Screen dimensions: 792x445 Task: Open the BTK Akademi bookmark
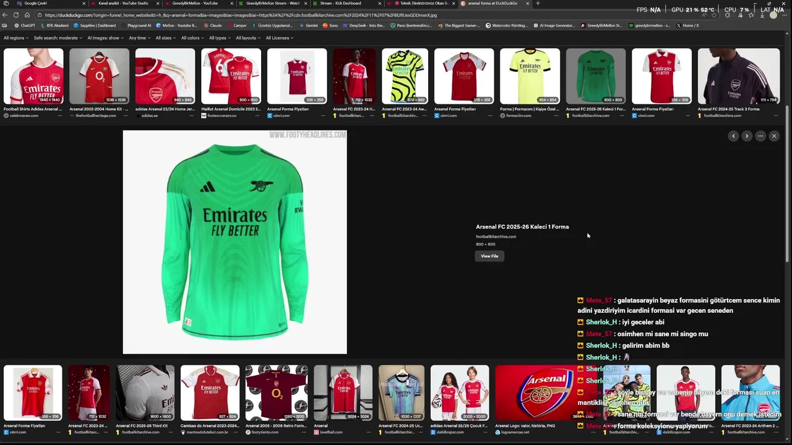[54, 25]
